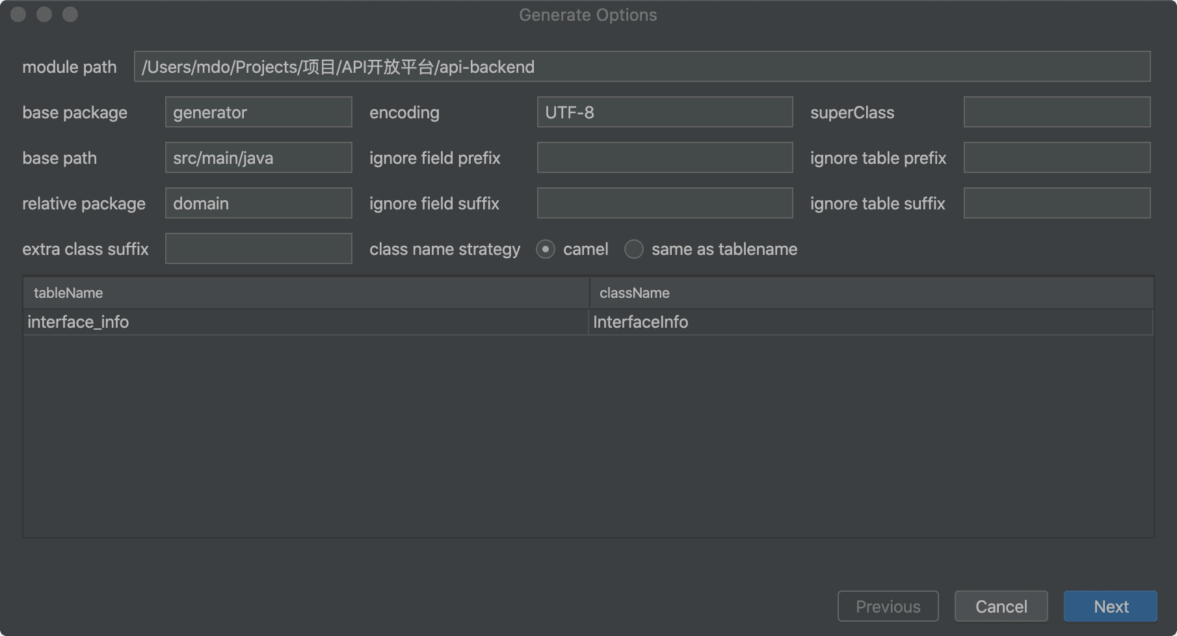1177x636 pixels.
Task: Click the extra class suffix input
Action: (258, 249)
